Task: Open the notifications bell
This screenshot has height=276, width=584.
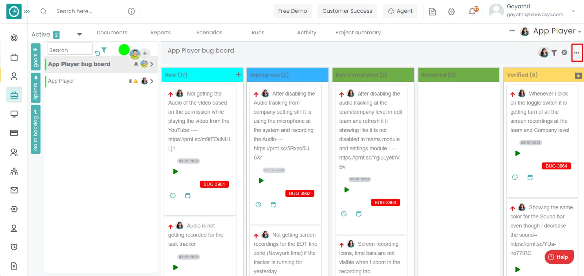Action: [472, 12]
